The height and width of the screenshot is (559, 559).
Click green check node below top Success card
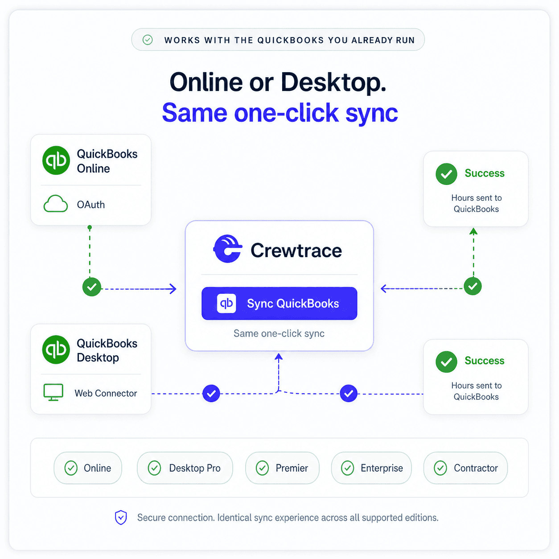[x=473, y=286]
